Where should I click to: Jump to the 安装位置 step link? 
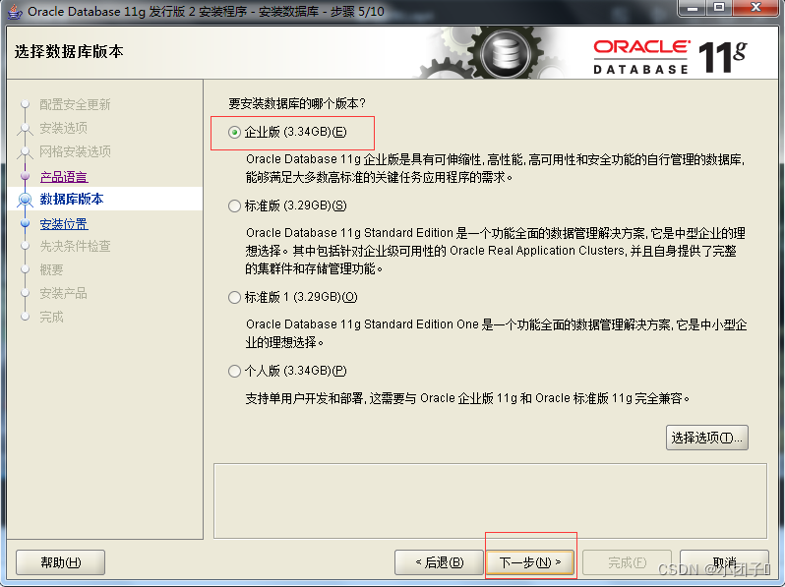(x=64, y=224)
